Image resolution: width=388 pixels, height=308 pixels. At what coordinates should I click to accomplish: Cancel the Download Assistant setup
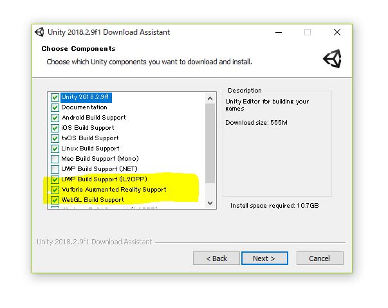tap(320, 258)
